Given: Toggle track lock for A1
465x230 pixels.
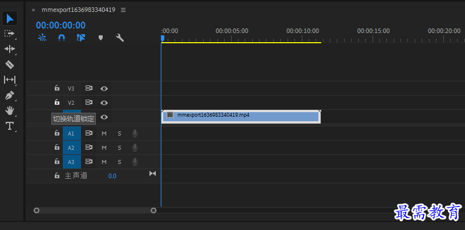Looking at the screenshot, I should [56, 133].
